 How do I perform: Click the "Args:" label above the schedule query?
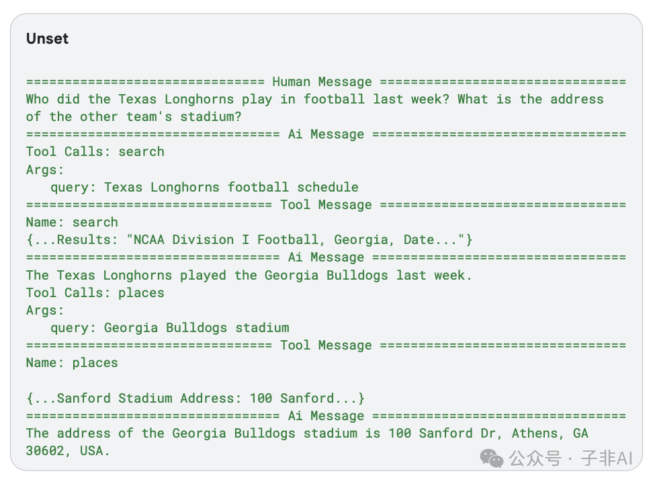pyautogui.click(x=45, y=170)
